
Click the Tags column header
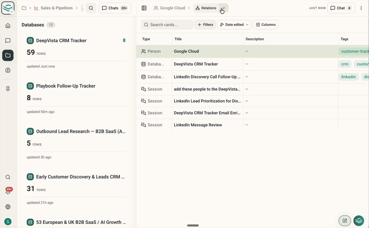[344, 39]
